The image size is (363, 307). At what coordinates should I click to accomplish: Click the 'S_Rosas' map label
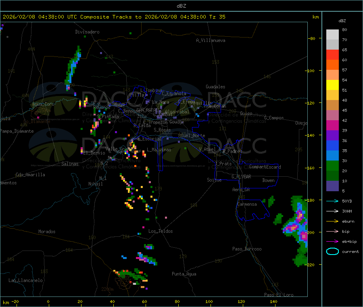(x=162, y=130)
